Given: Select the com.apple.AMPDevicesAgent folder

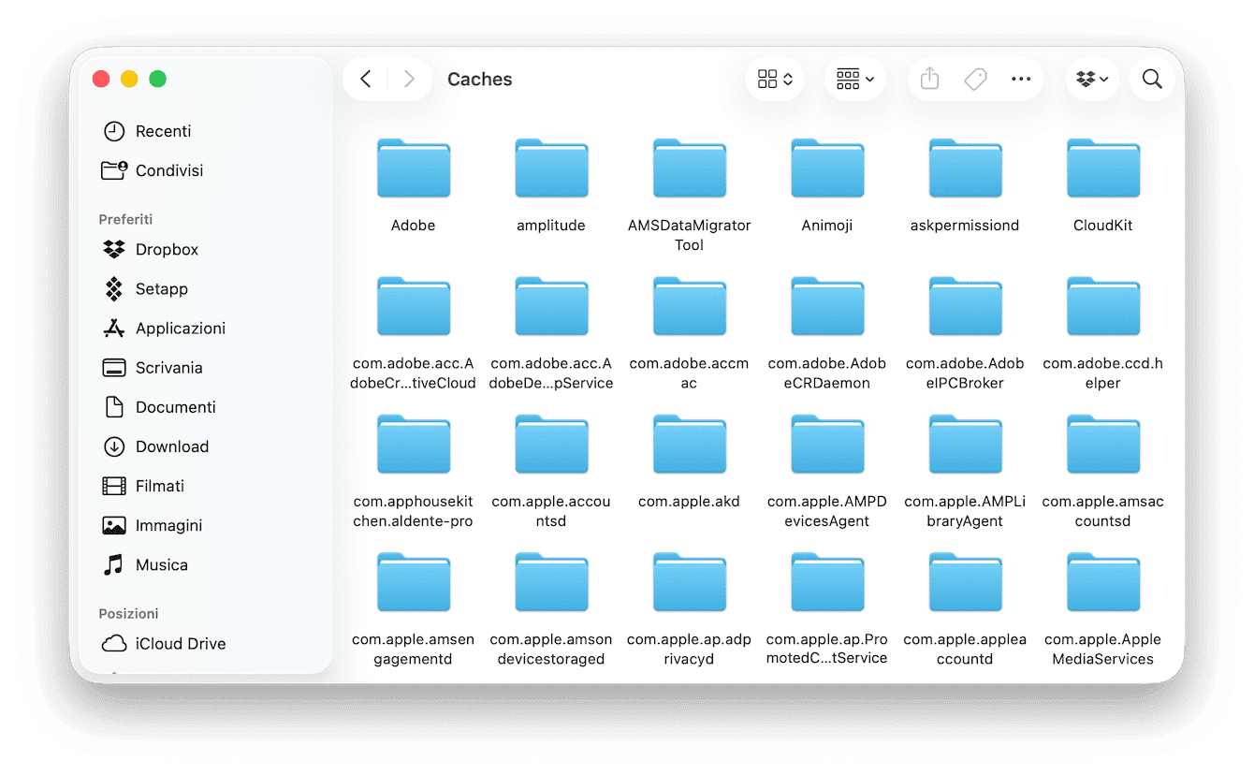Looking at the screenshot, I should [827, 445].
